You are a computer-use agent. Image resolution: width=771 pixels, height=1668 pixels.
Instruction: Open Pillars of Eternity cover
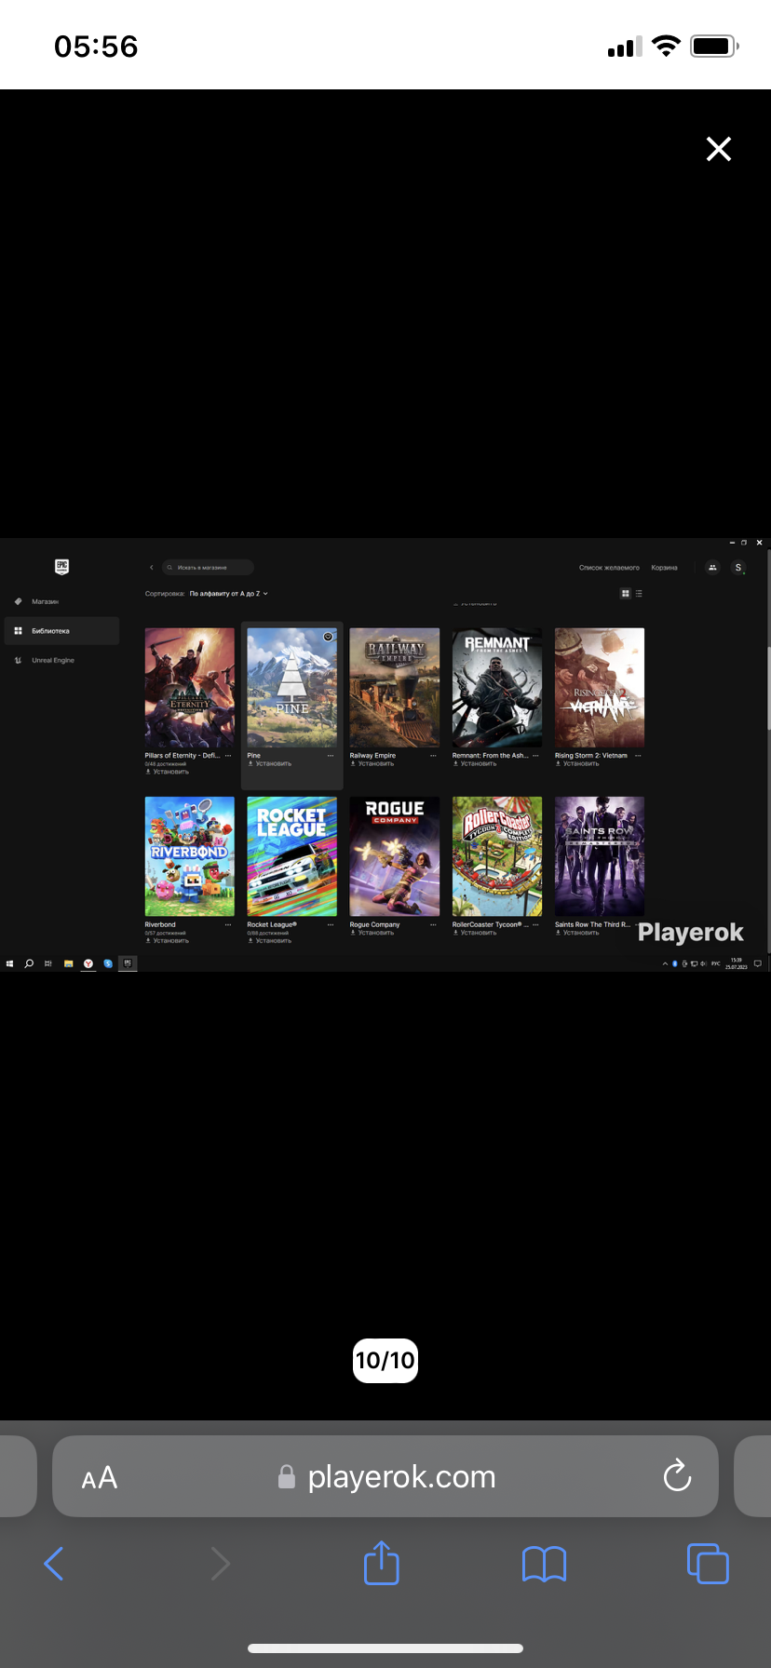pos(190,687)
